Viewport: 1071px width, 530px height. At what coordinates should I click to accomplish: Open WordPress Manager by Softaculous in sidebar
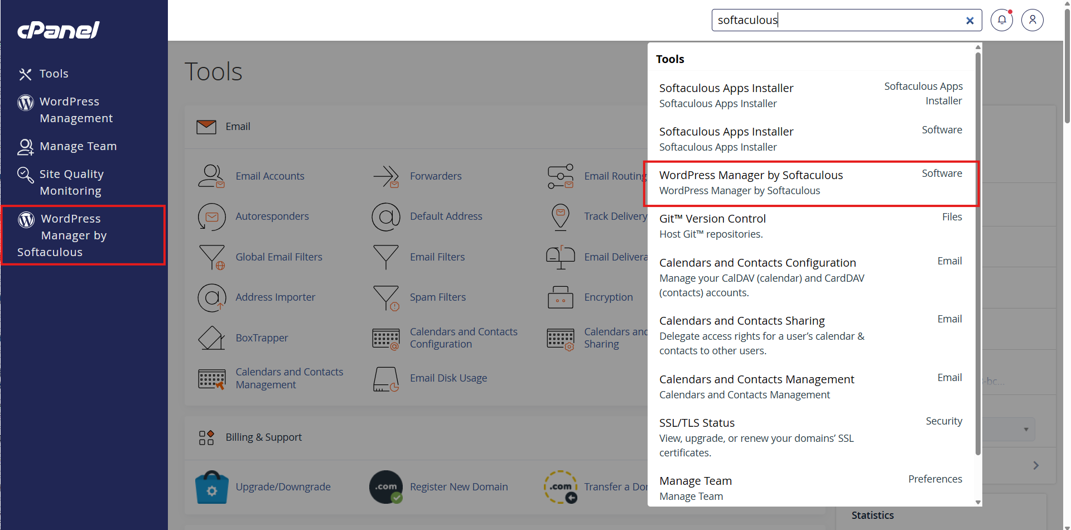(83, 235)
